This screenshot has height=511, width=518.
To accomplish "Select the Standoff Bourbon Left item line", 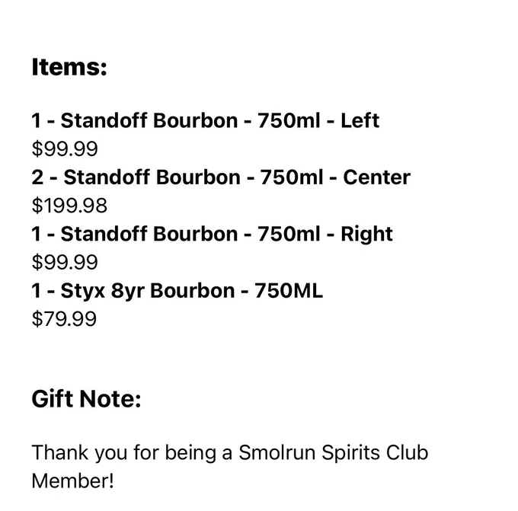I will (205, 120).
